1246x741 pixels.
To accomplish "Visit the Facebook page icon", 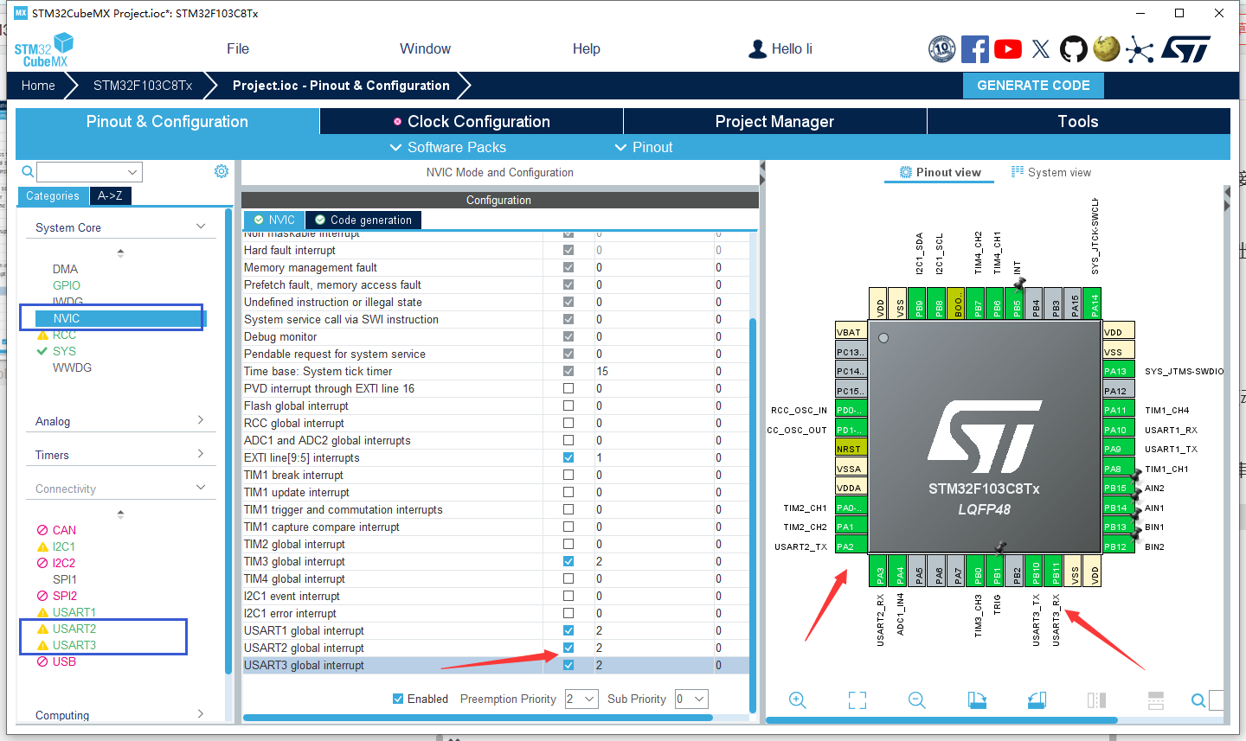I will [975, 49].
